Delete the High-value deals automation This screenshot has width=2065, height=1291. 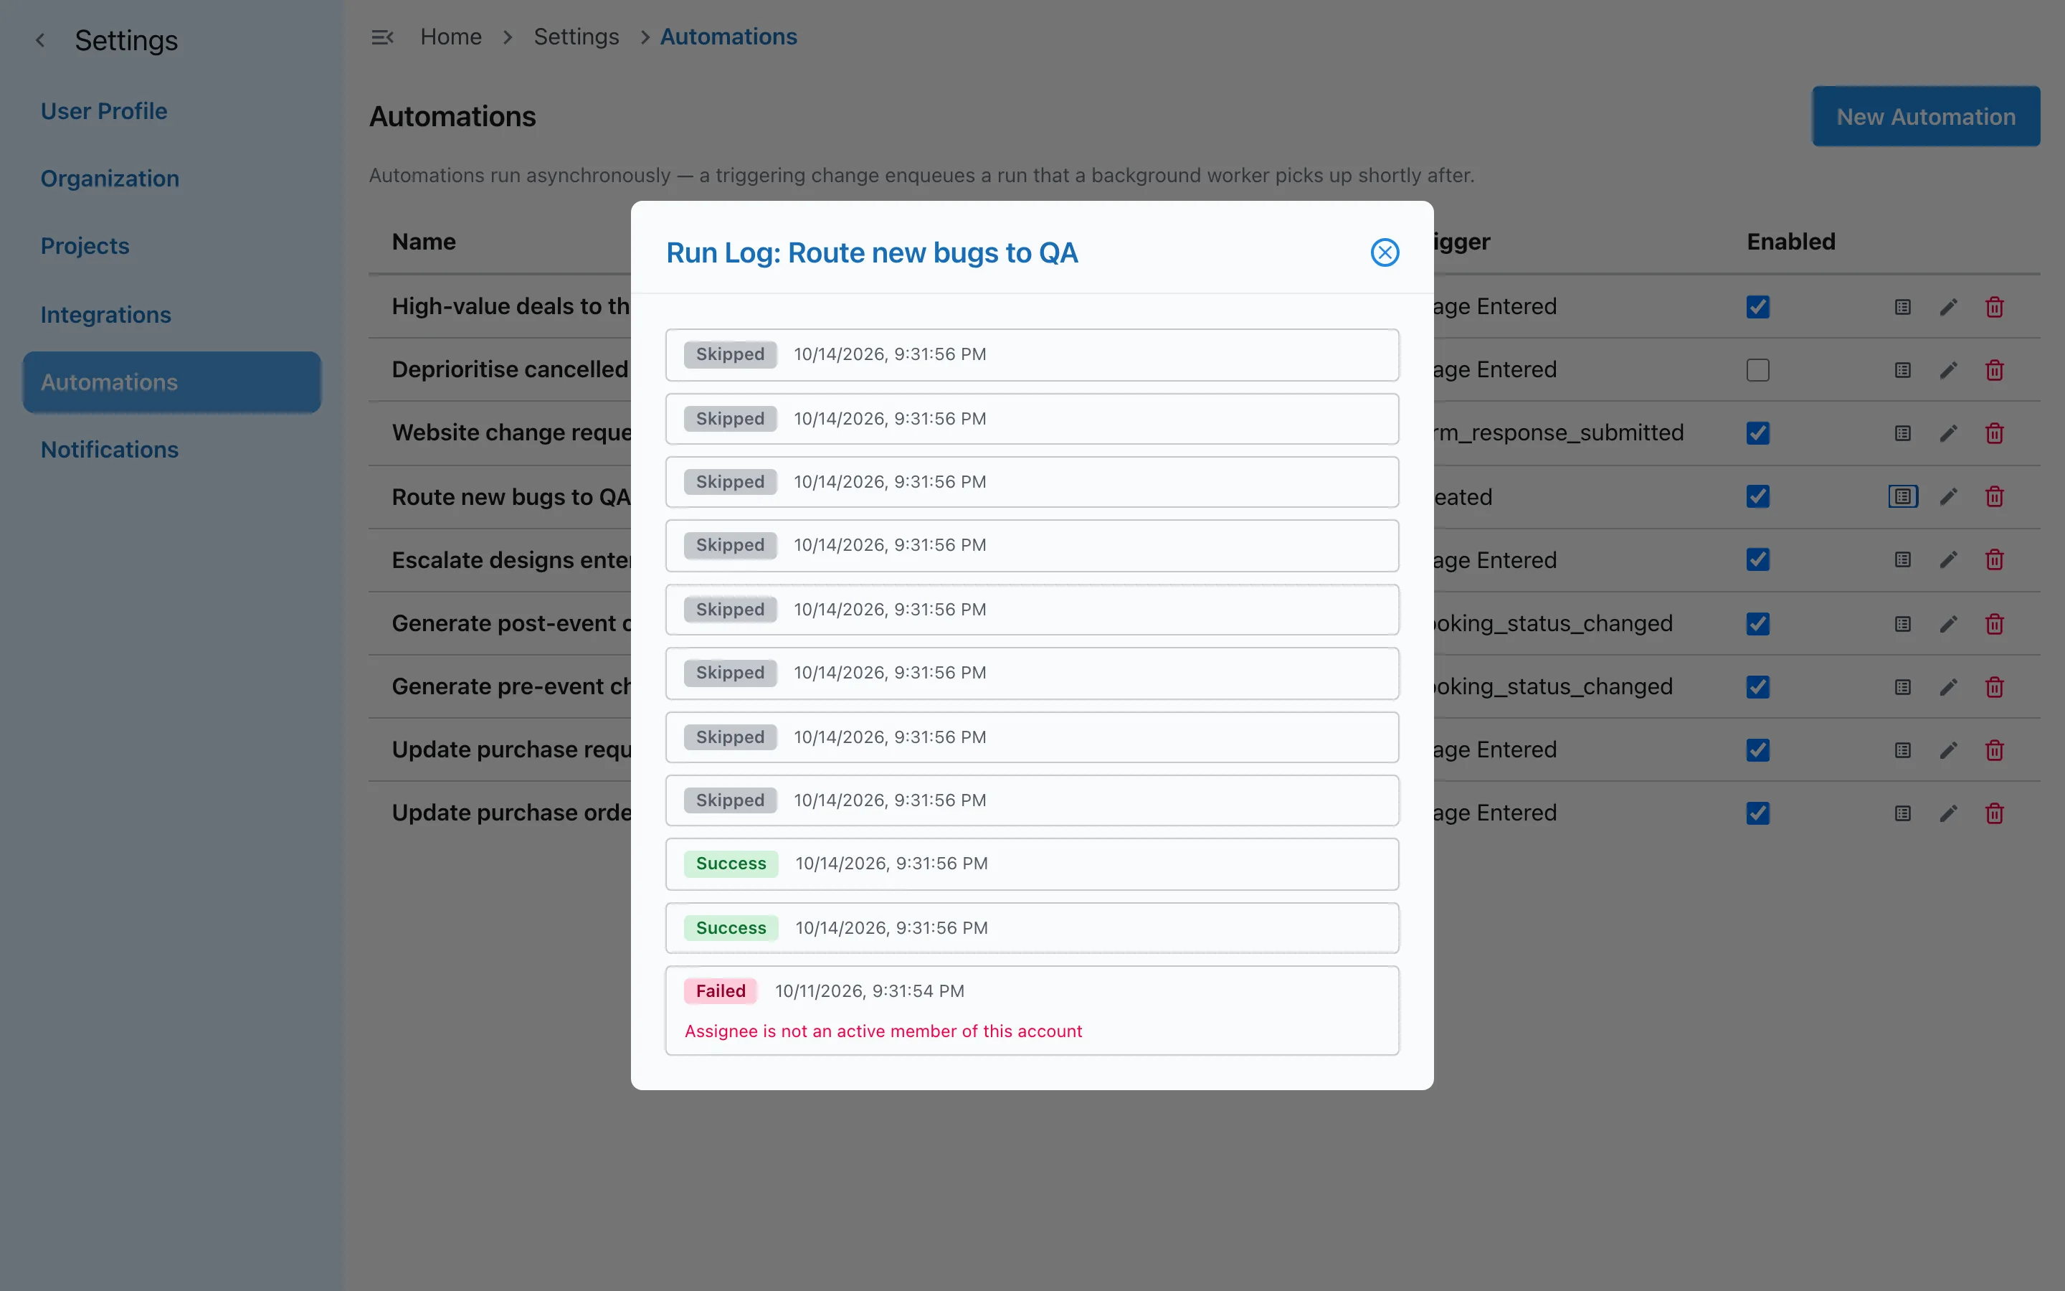pos(1994,306)
